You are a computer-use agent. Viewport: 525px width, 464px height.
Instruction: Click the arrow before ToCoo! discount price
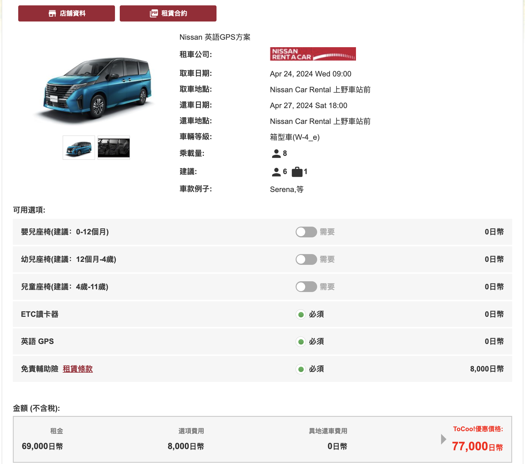(443, 439)
